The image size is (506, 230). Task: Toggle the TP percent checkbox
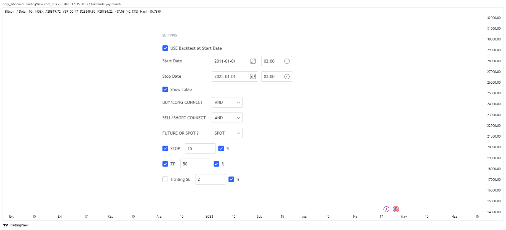point(216,164)
